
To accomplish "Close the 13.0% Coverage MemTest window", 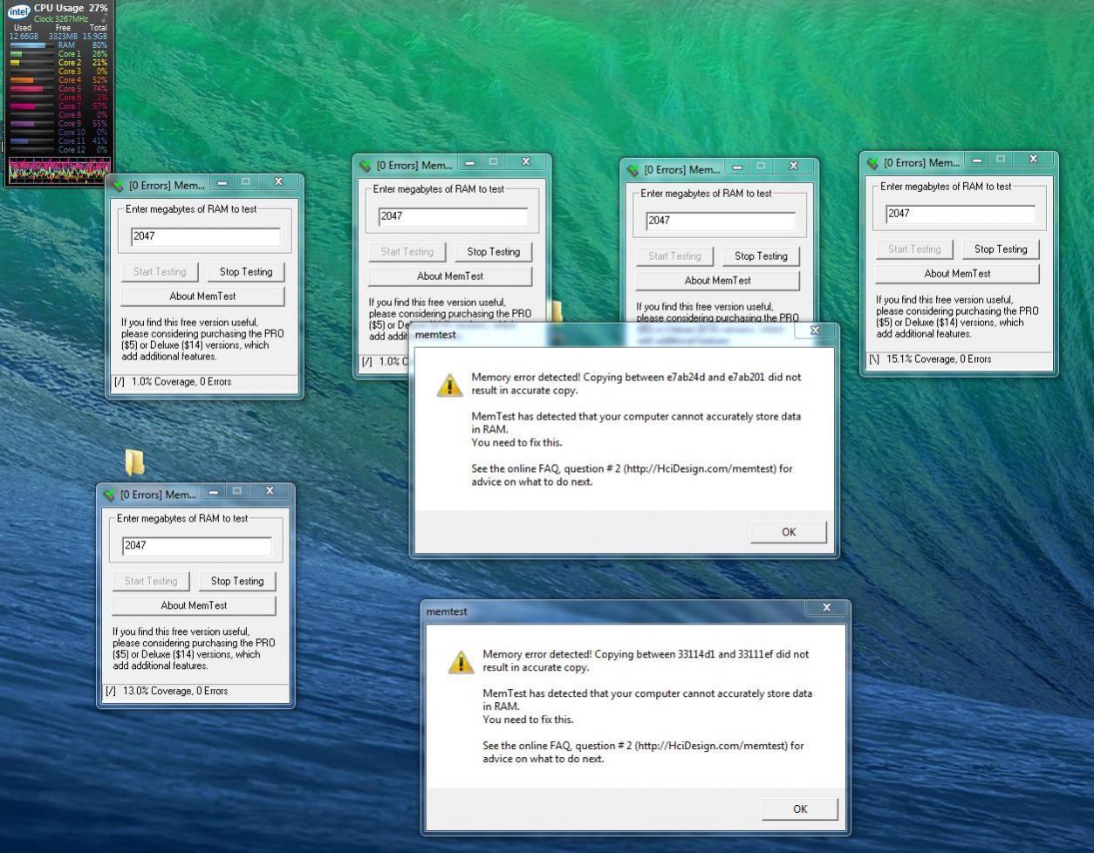I will pos(270,491).
